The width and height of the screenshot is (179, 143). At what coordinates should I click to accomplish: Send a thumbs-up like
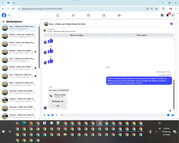point(173,115)
